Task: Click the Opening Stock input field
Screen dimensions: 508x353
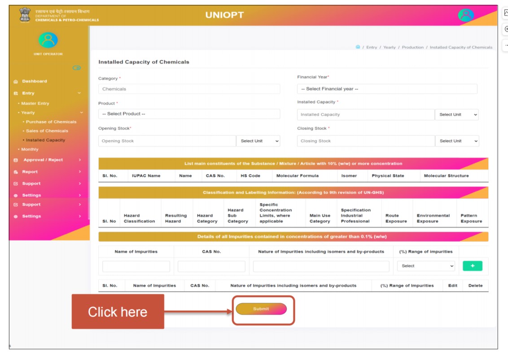Action: pyautogui.click(x=167, y=141)
